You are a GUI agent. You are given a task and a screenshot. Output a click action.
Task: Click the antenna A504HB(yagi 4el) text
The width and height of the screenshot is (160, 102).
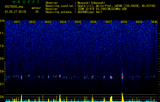(90, 12)
